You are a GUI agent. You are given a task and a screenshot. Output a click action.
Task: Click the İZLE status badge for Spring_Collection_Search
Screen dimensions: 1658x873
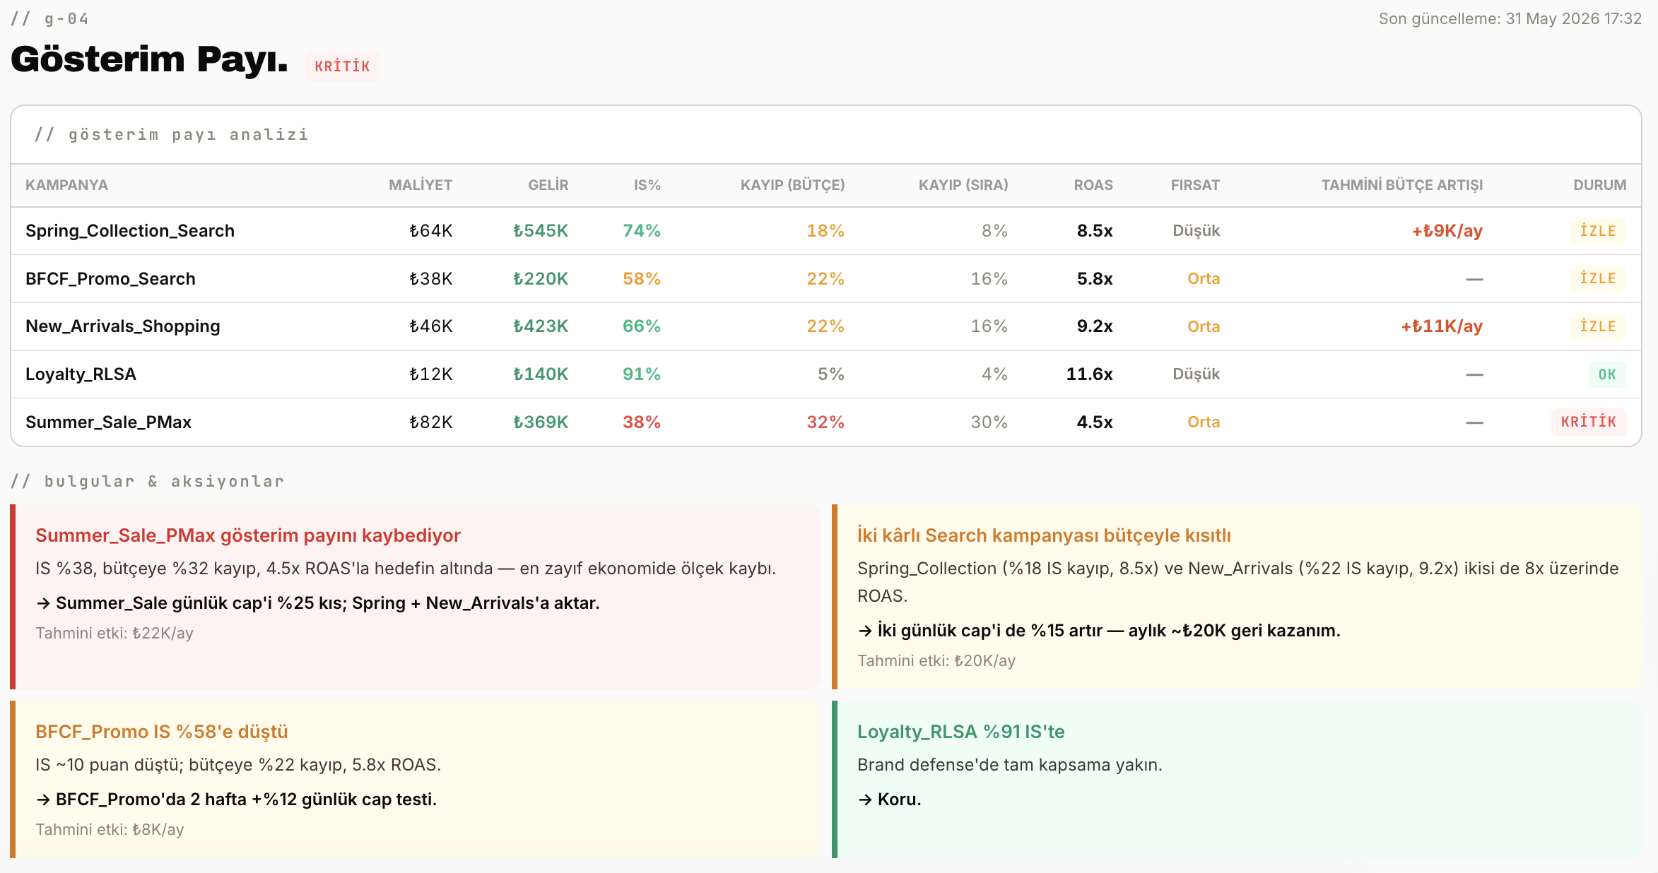pyautogui.click(x=1598, y=231)
